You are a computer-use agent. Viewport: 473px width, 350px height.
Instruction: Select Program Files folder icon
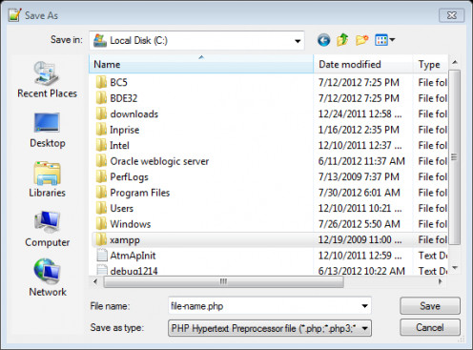click(101, 193)
